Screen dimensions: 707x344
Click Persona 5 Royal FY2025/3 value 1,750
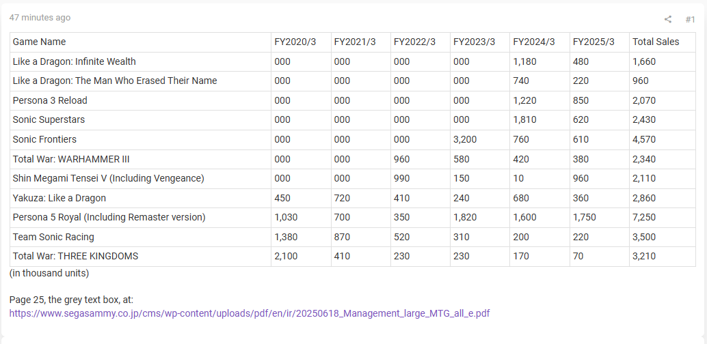point(599,218)
